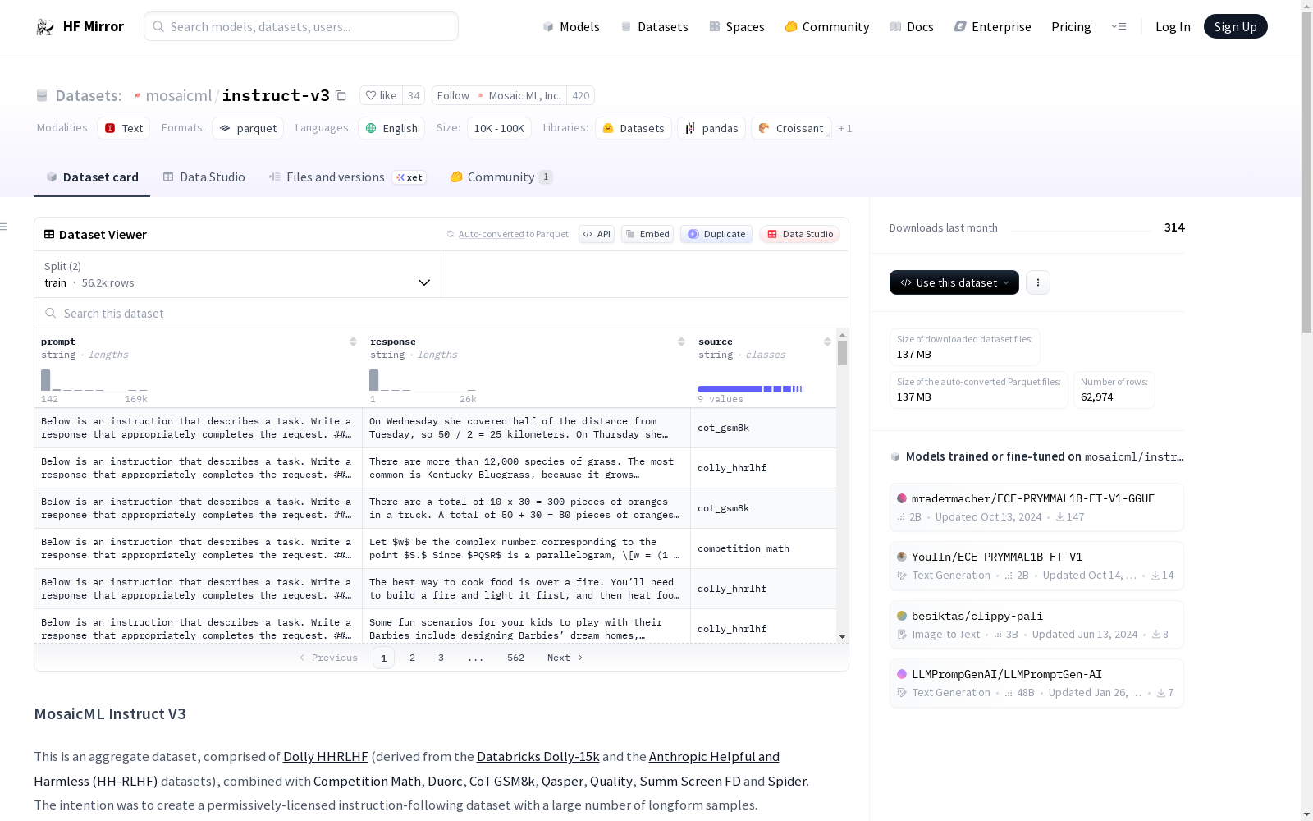
Task: Expand the +1 more libraries tag
Action: (845, 129)
